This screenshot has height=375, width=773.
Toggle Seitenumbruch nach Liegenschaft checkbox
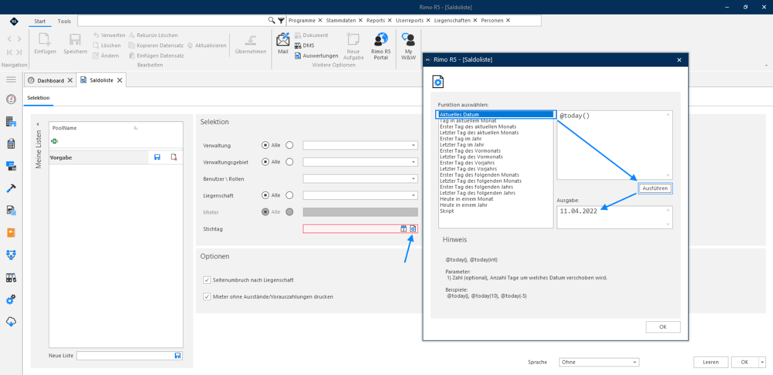click(207, 280)
